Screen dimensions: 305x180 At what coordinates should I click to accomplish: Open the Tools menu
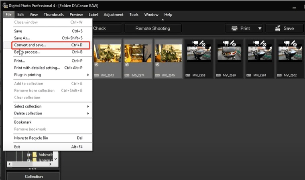click(x=134, y=14)
